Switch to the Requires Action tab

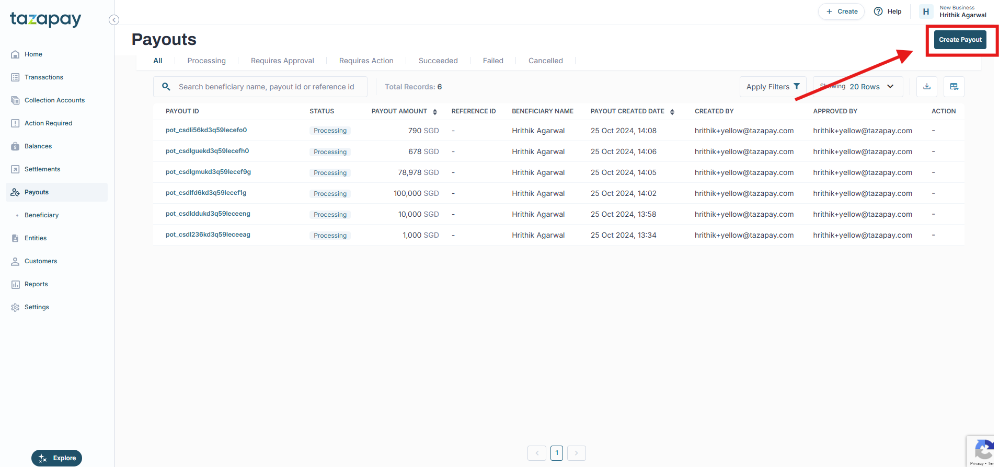point(366,61)
